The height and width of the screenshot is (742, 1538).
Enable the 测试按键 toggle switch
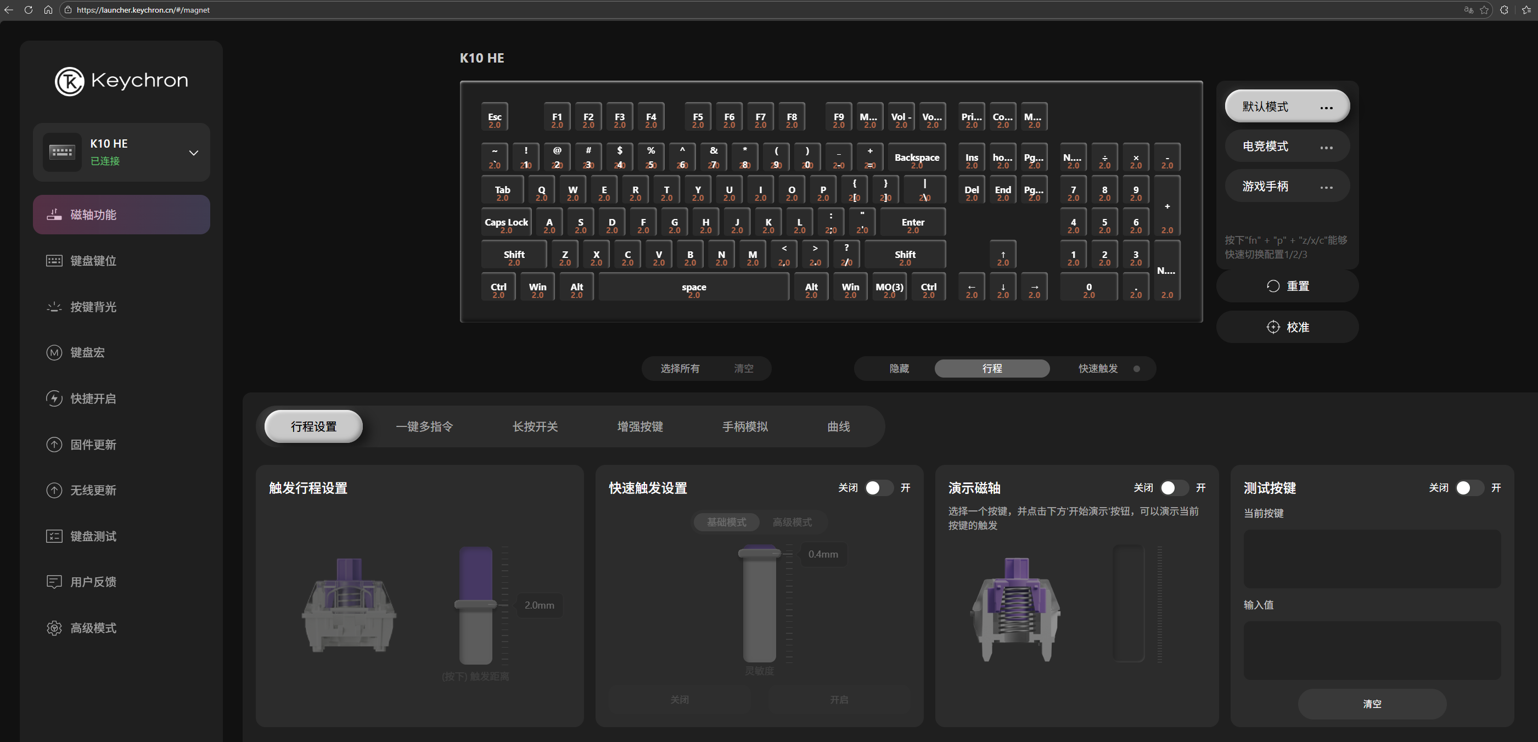click(1469, 488)
